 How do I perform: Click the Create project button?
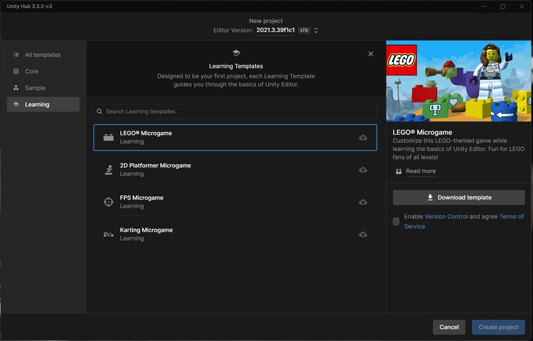498,327
